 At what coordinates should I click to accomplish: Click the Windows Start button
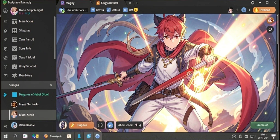[5, 136]
